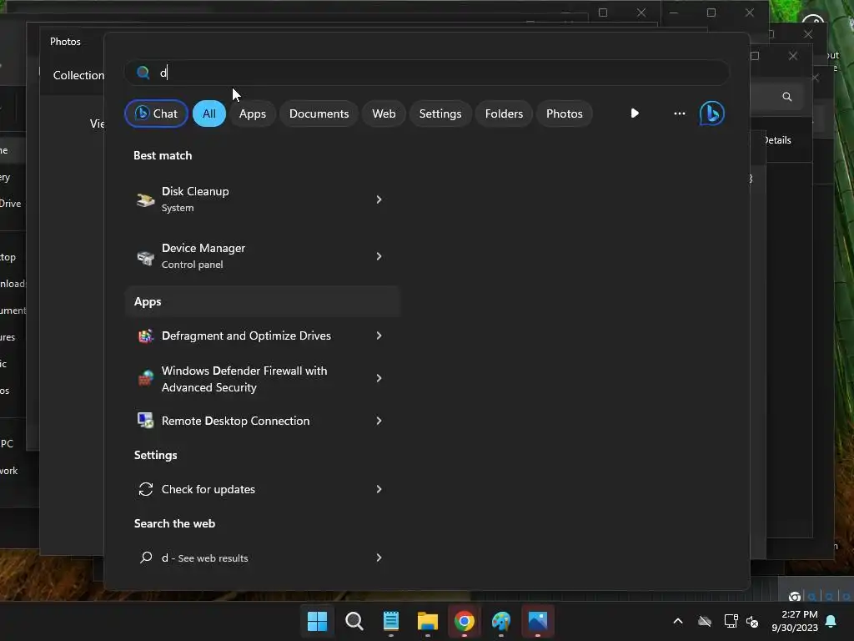The image size is (854, 641).
Task: Click into the search text field
Action: tap(426, 73)
